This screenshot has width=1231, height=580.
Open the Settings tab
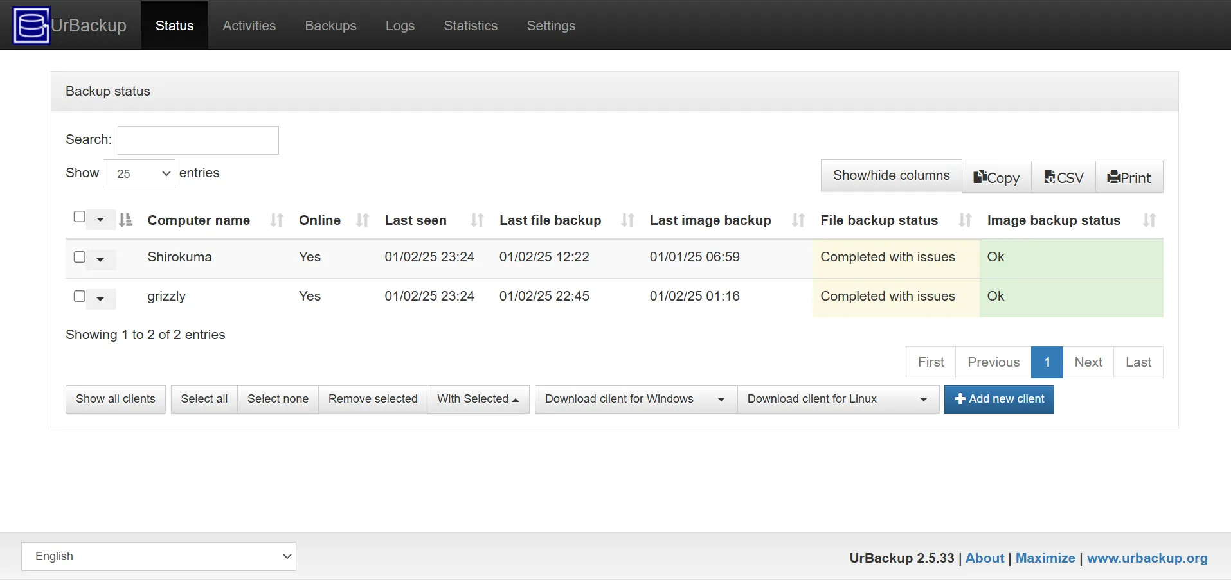click(551, 26)
